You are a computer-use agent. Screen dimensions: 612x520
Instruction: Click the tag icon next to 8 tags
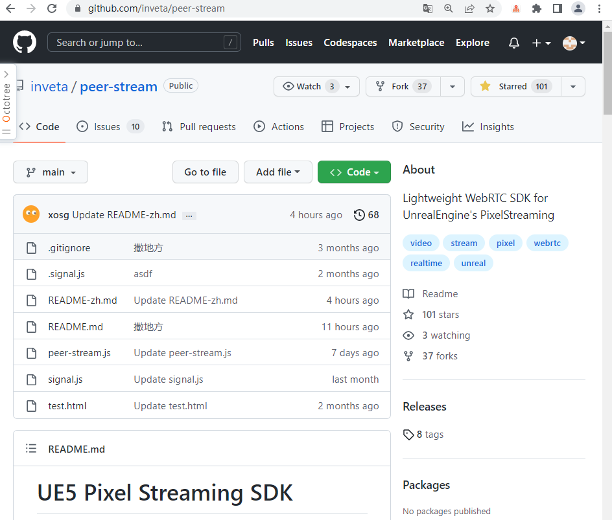point(408,435)
